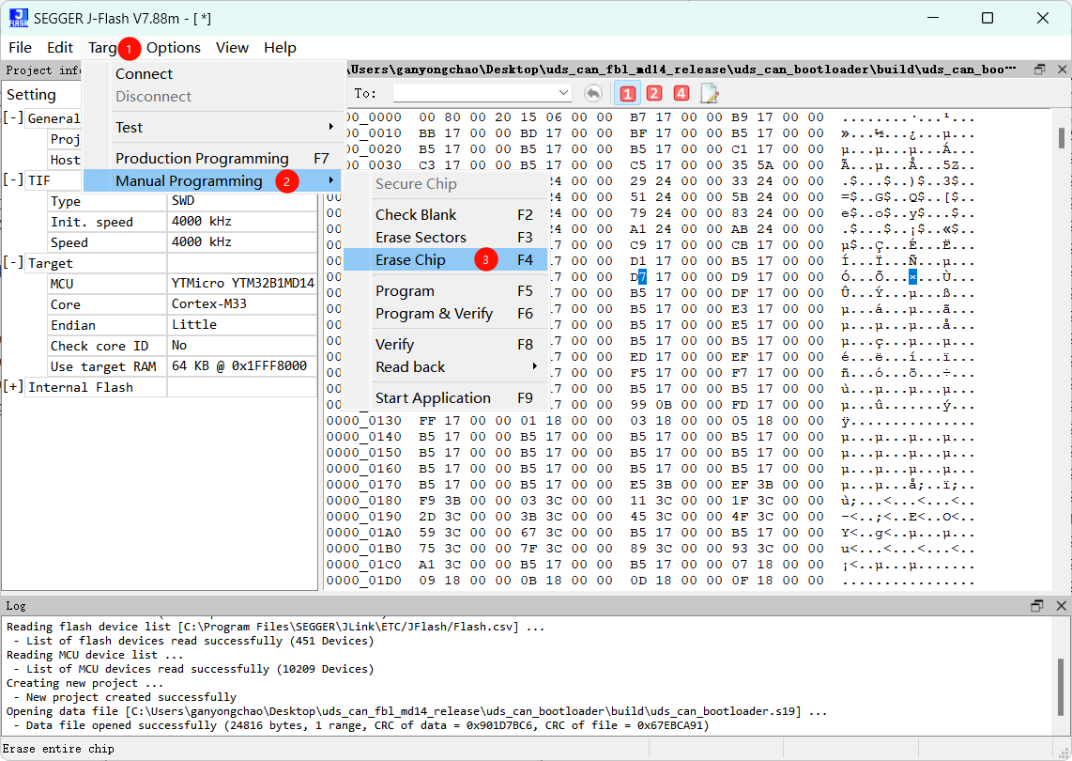Collapse the General settings group
Viewport: 1072px width, 761px height.
tap(13, 117)
